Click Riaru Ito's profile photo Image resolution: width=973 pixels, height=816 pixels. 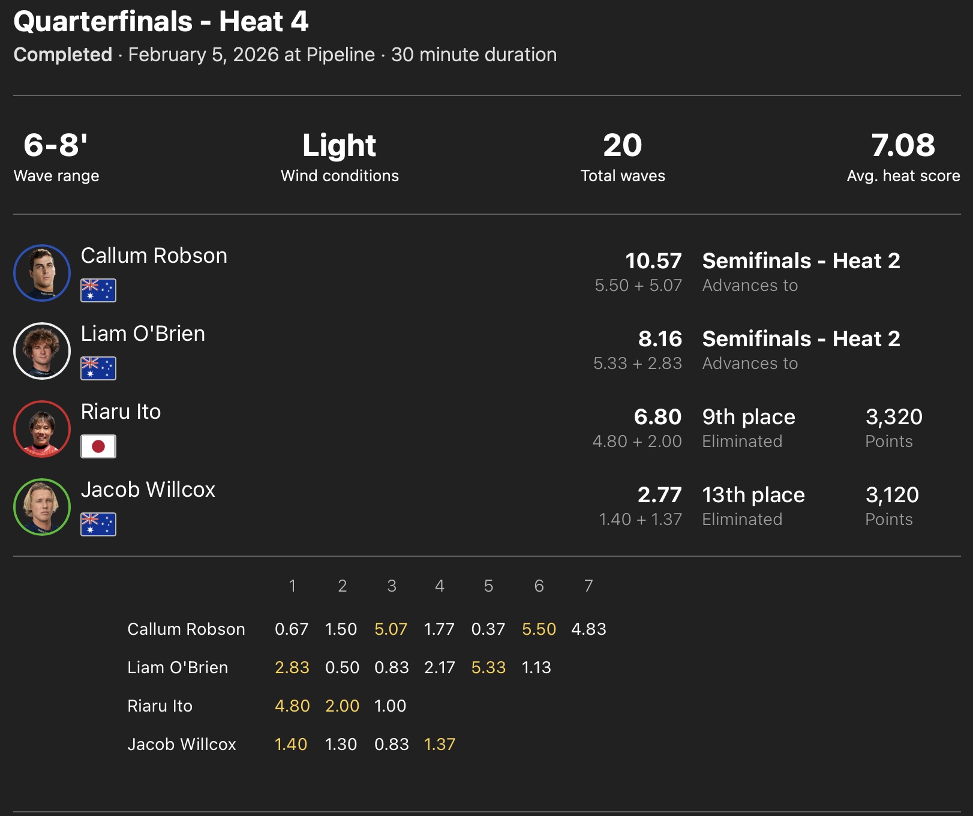42,429
